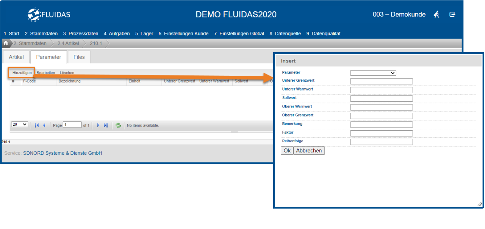Open the SDNORD Systeme & Dienste GmbH link
This screenshot has width=485, height=229.
(63, 153)
